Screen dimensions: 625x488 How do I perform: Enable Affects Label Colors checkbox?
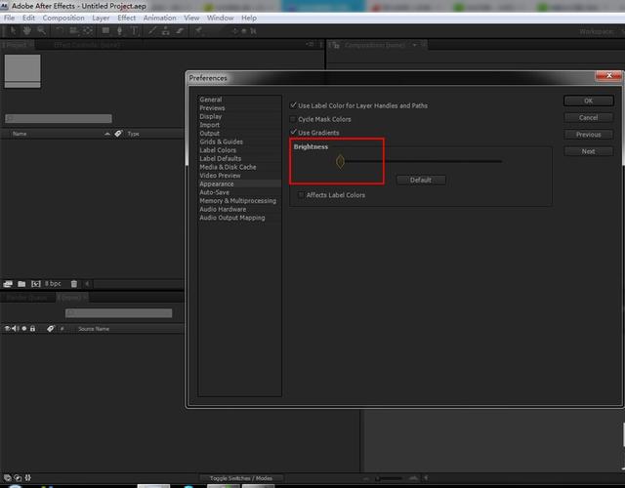301,195
